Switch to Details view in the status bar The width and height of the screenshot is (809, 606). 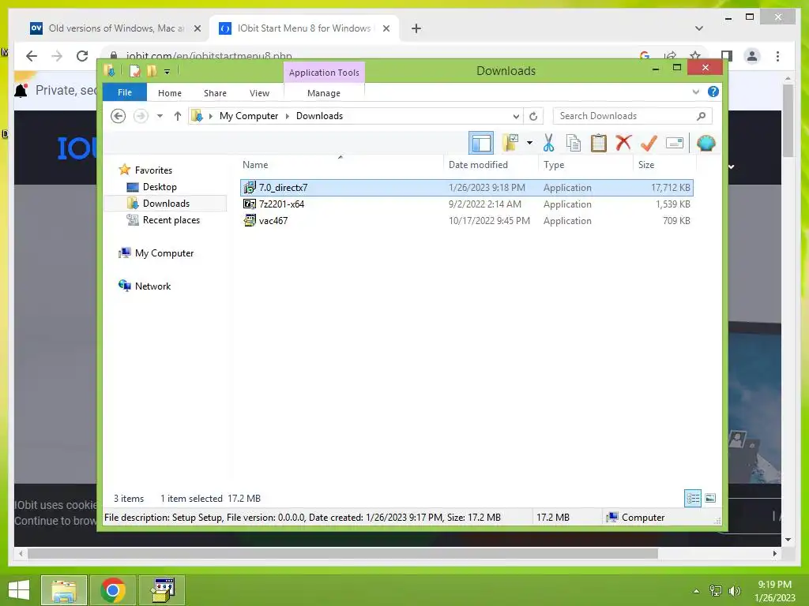pyautogui.click(x=692, y=499)
